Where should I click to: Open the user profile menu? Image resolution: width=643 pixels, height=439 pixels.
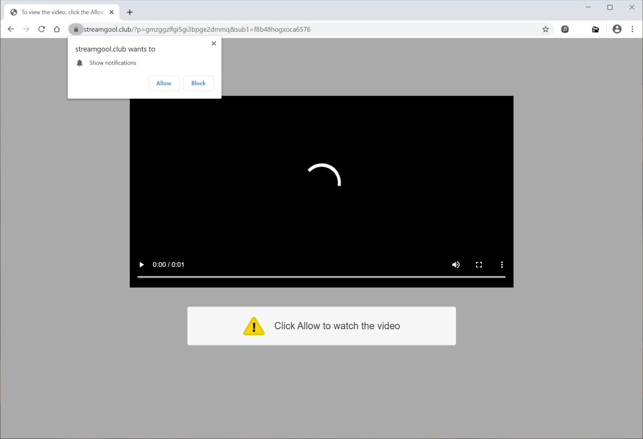[x=617, y=29]
